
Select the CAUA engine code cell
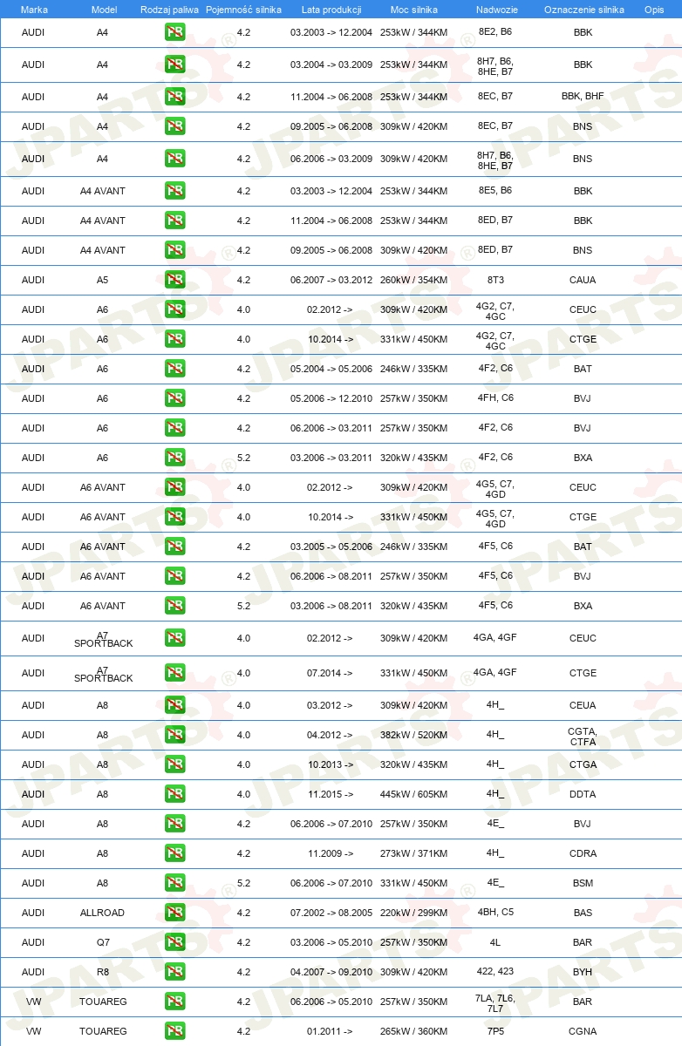click(x=583, y=280)
